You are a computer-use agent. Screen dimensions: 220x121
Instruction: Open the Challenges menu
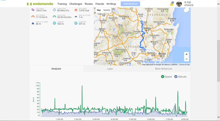click(76, 4)
